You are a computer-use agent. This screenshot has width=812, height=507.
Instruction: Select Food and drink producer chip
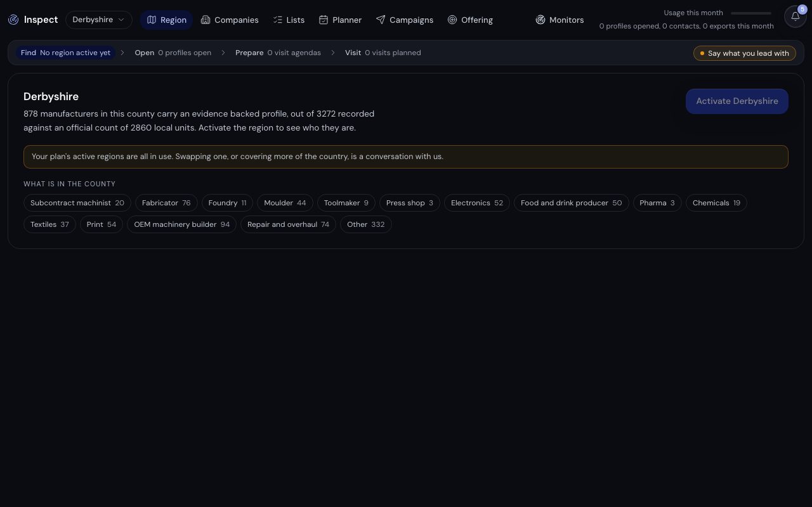(572, 203)
